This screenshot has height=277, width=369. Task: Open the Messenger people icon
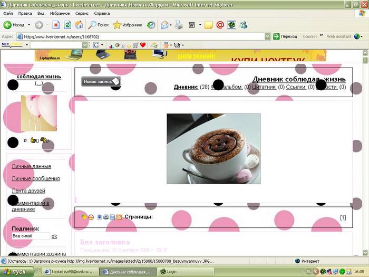click(244, 25)
